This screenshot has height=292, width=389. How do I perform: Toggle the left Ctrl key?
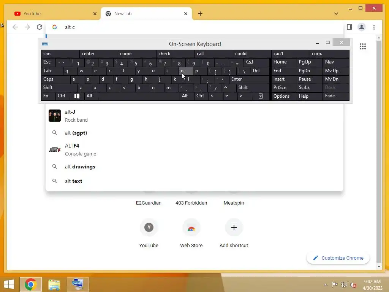(63, 96)
